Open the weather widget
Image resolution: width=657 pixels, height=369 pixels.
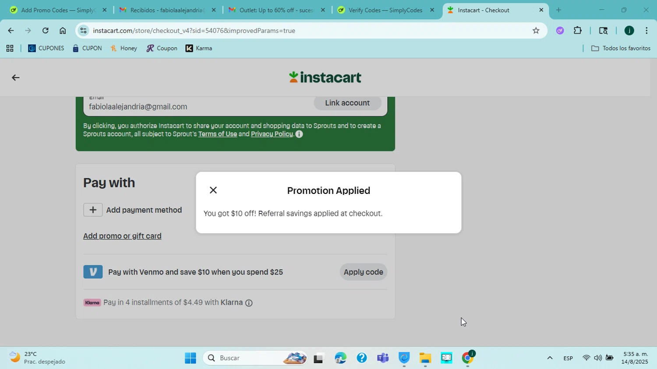pos(38,358)
